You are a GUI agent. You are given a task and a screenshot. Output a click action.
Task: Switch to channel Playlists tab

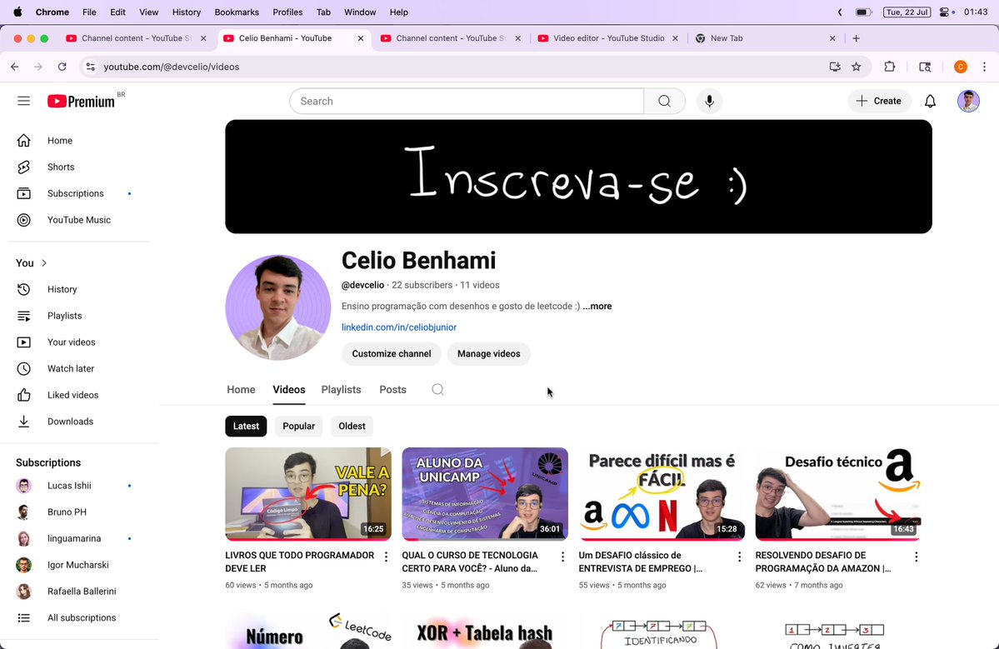click(x=341, y=390)
